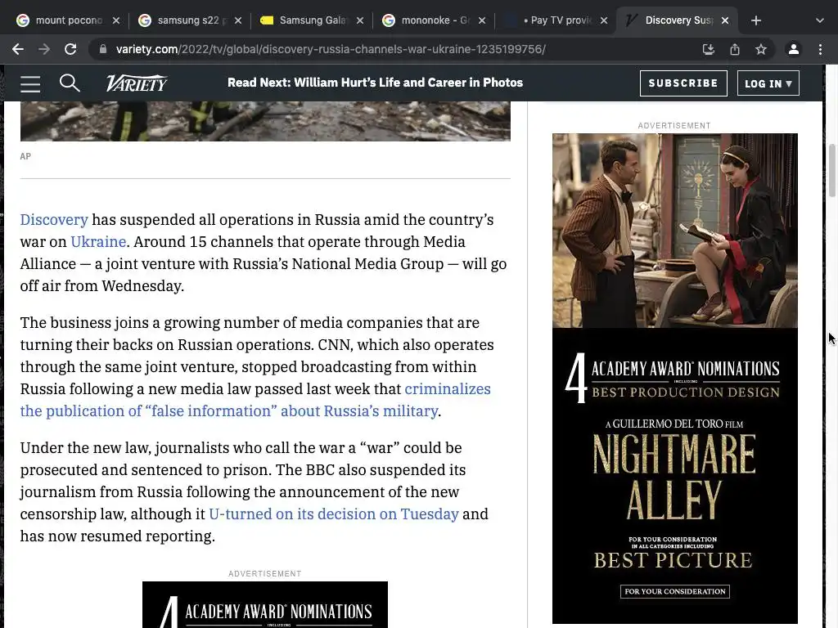Viewport: 838px width, 628px height.
Task: Close the Samsung Galaxy tab
Action: [x=360, y=20]
